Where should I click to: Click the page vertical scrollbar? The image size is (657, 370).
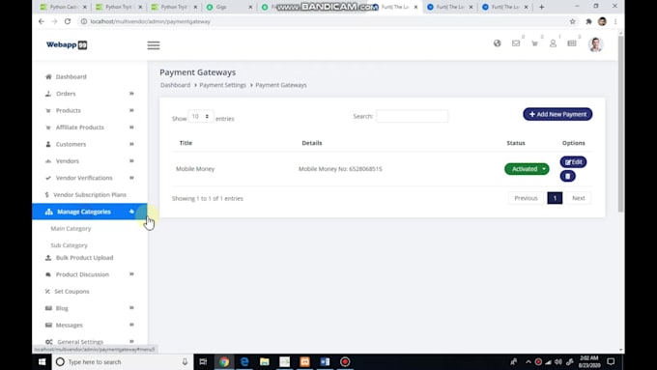click(621, 124)
